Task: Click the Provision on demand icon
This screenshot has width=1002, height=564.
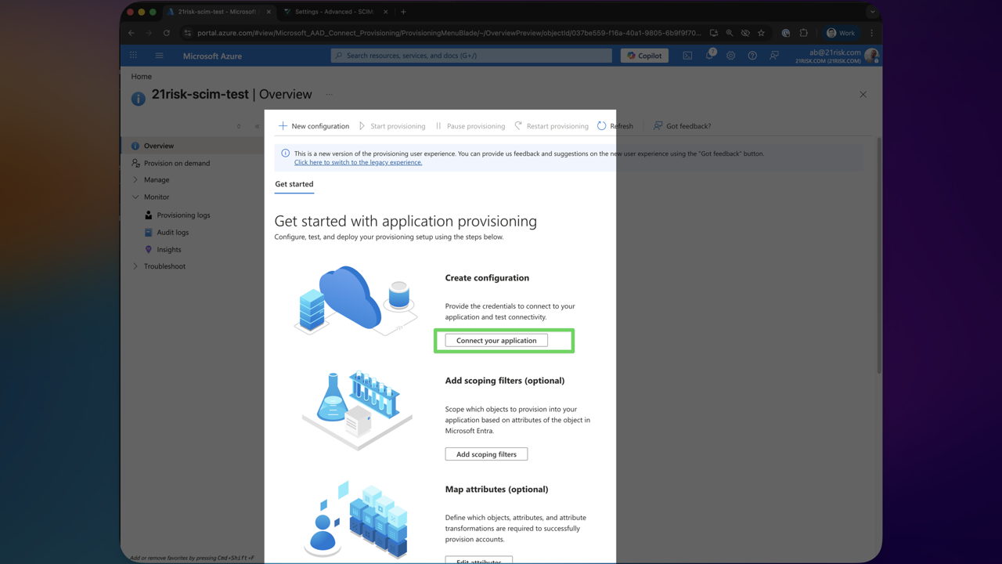Action: click(136, 163)
